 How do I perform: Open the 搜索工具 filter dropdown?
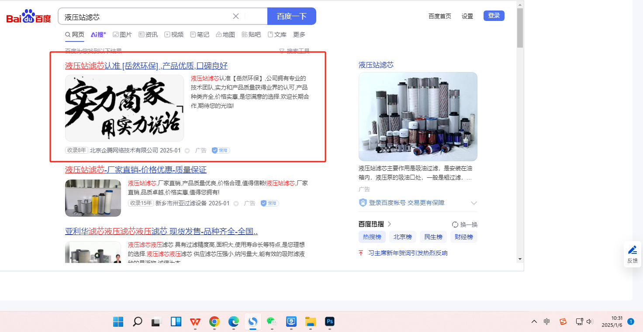point(294,51)
